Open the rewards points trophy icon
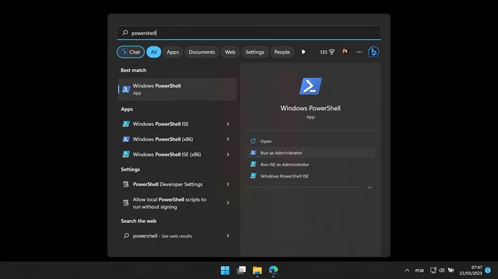This screenshot has width=498, height=279. (331, 52)
